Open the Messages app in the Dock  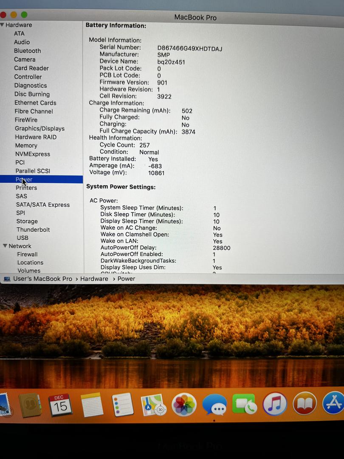click(x=215, y=404)
